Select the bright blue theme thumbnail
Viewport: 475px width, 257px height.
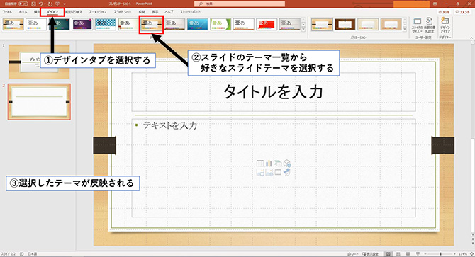[198, 25]
